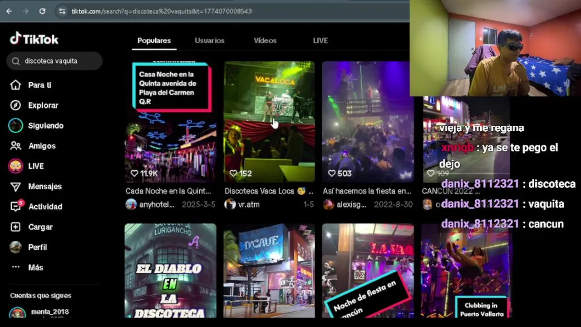
Task: Click the Mensajes label
Action: pos(45,187)
